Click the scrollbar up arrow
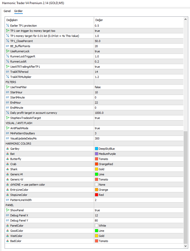This screenshot has height=251, width=190. 185,19
